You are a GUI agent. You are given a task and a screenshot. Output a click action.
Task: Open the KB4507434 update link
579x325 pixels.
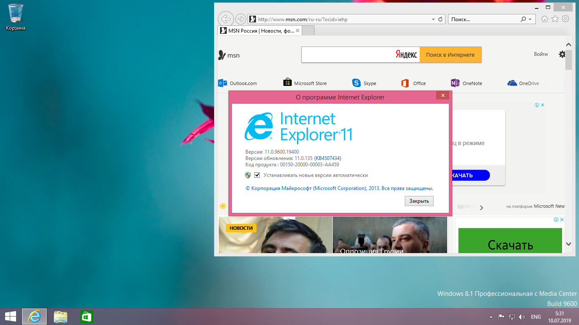[328, 158]
